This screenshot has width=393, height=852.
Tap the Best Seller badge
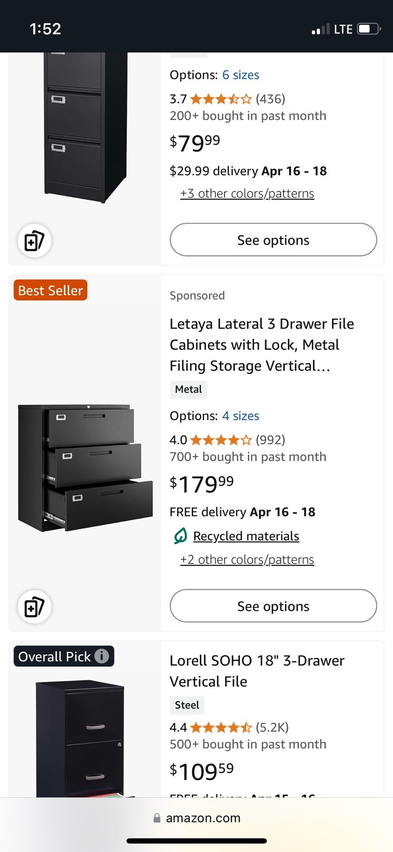50,290
